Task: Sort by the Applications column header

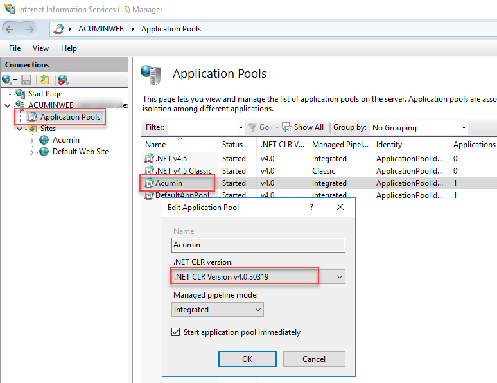Action: point(473,145)
